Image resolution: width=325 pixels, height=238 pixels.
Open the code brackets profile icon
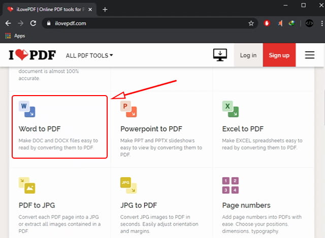pyautogui.click(x=309, y=23)
